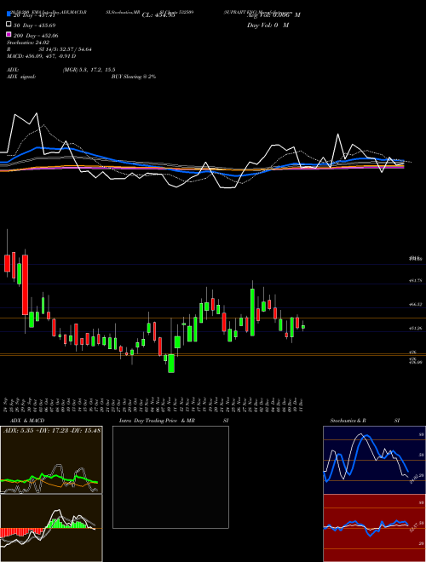Click the tallest green candlestick in late November
This screenshot has width=426, height=562.
click(x=252, y=313)
